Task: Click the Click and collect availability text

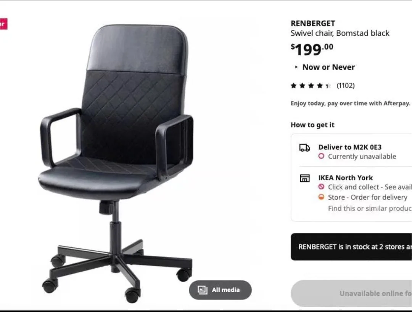Action: 370,187
